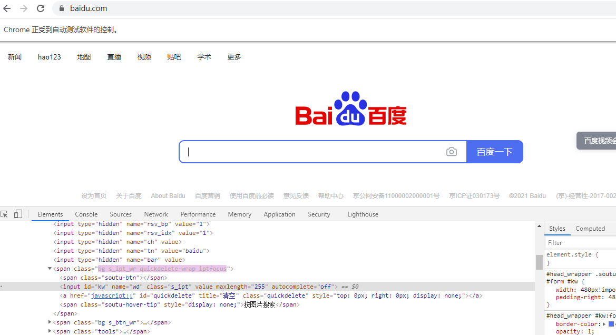616x335 pixels.
Task: Click the 使用百度前必读 footer link
Action: pyautogui.click(x=252, y=195)
